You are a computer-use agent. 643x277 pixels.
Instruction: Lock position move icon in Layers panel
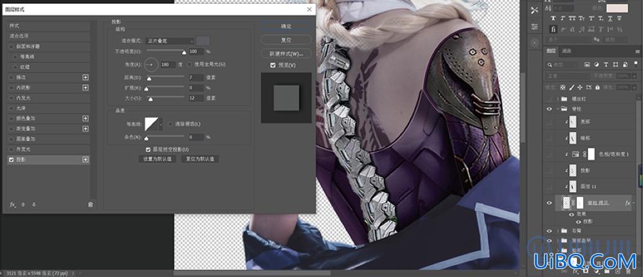(580, 87)
